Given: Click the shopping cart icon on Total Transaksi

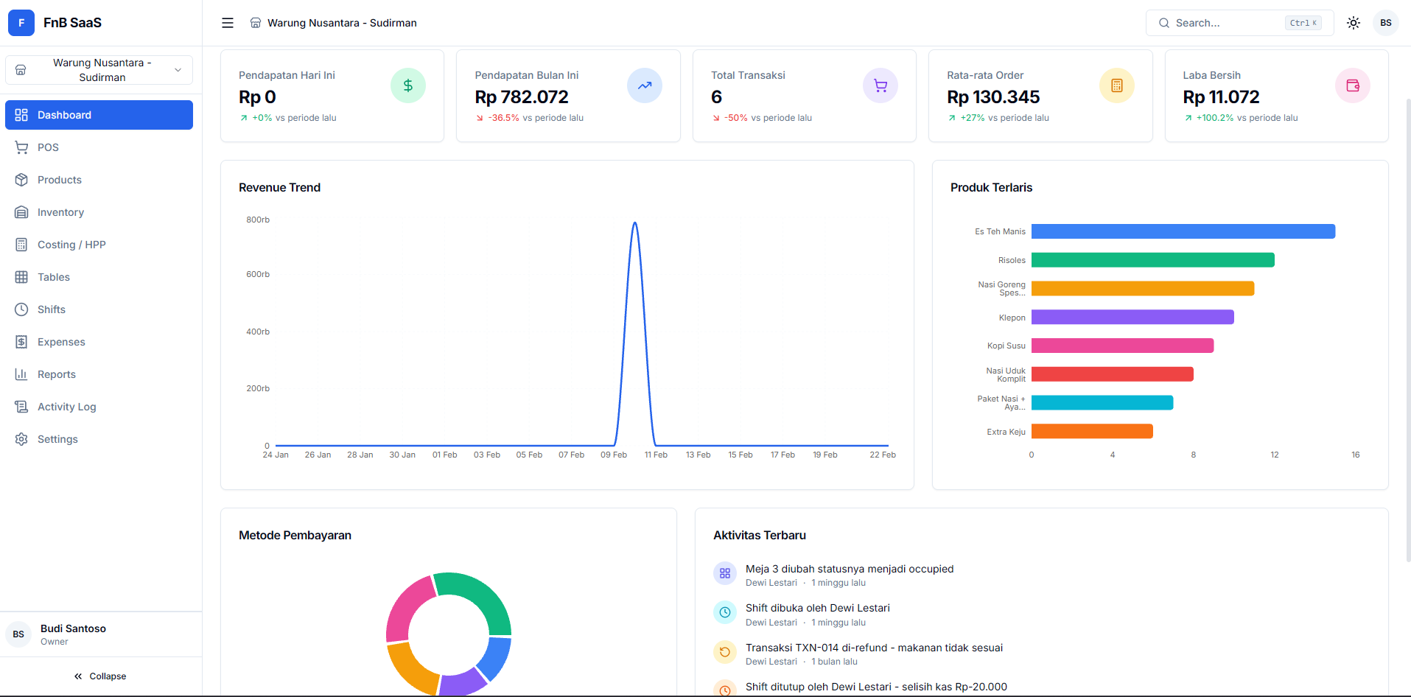Looking at the screenshot, I should [880, 86].
